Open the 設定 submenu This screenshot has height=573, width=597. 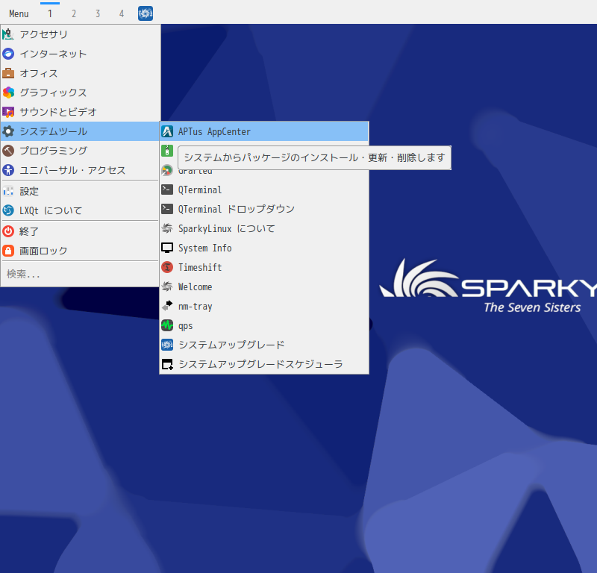(81, 191)
